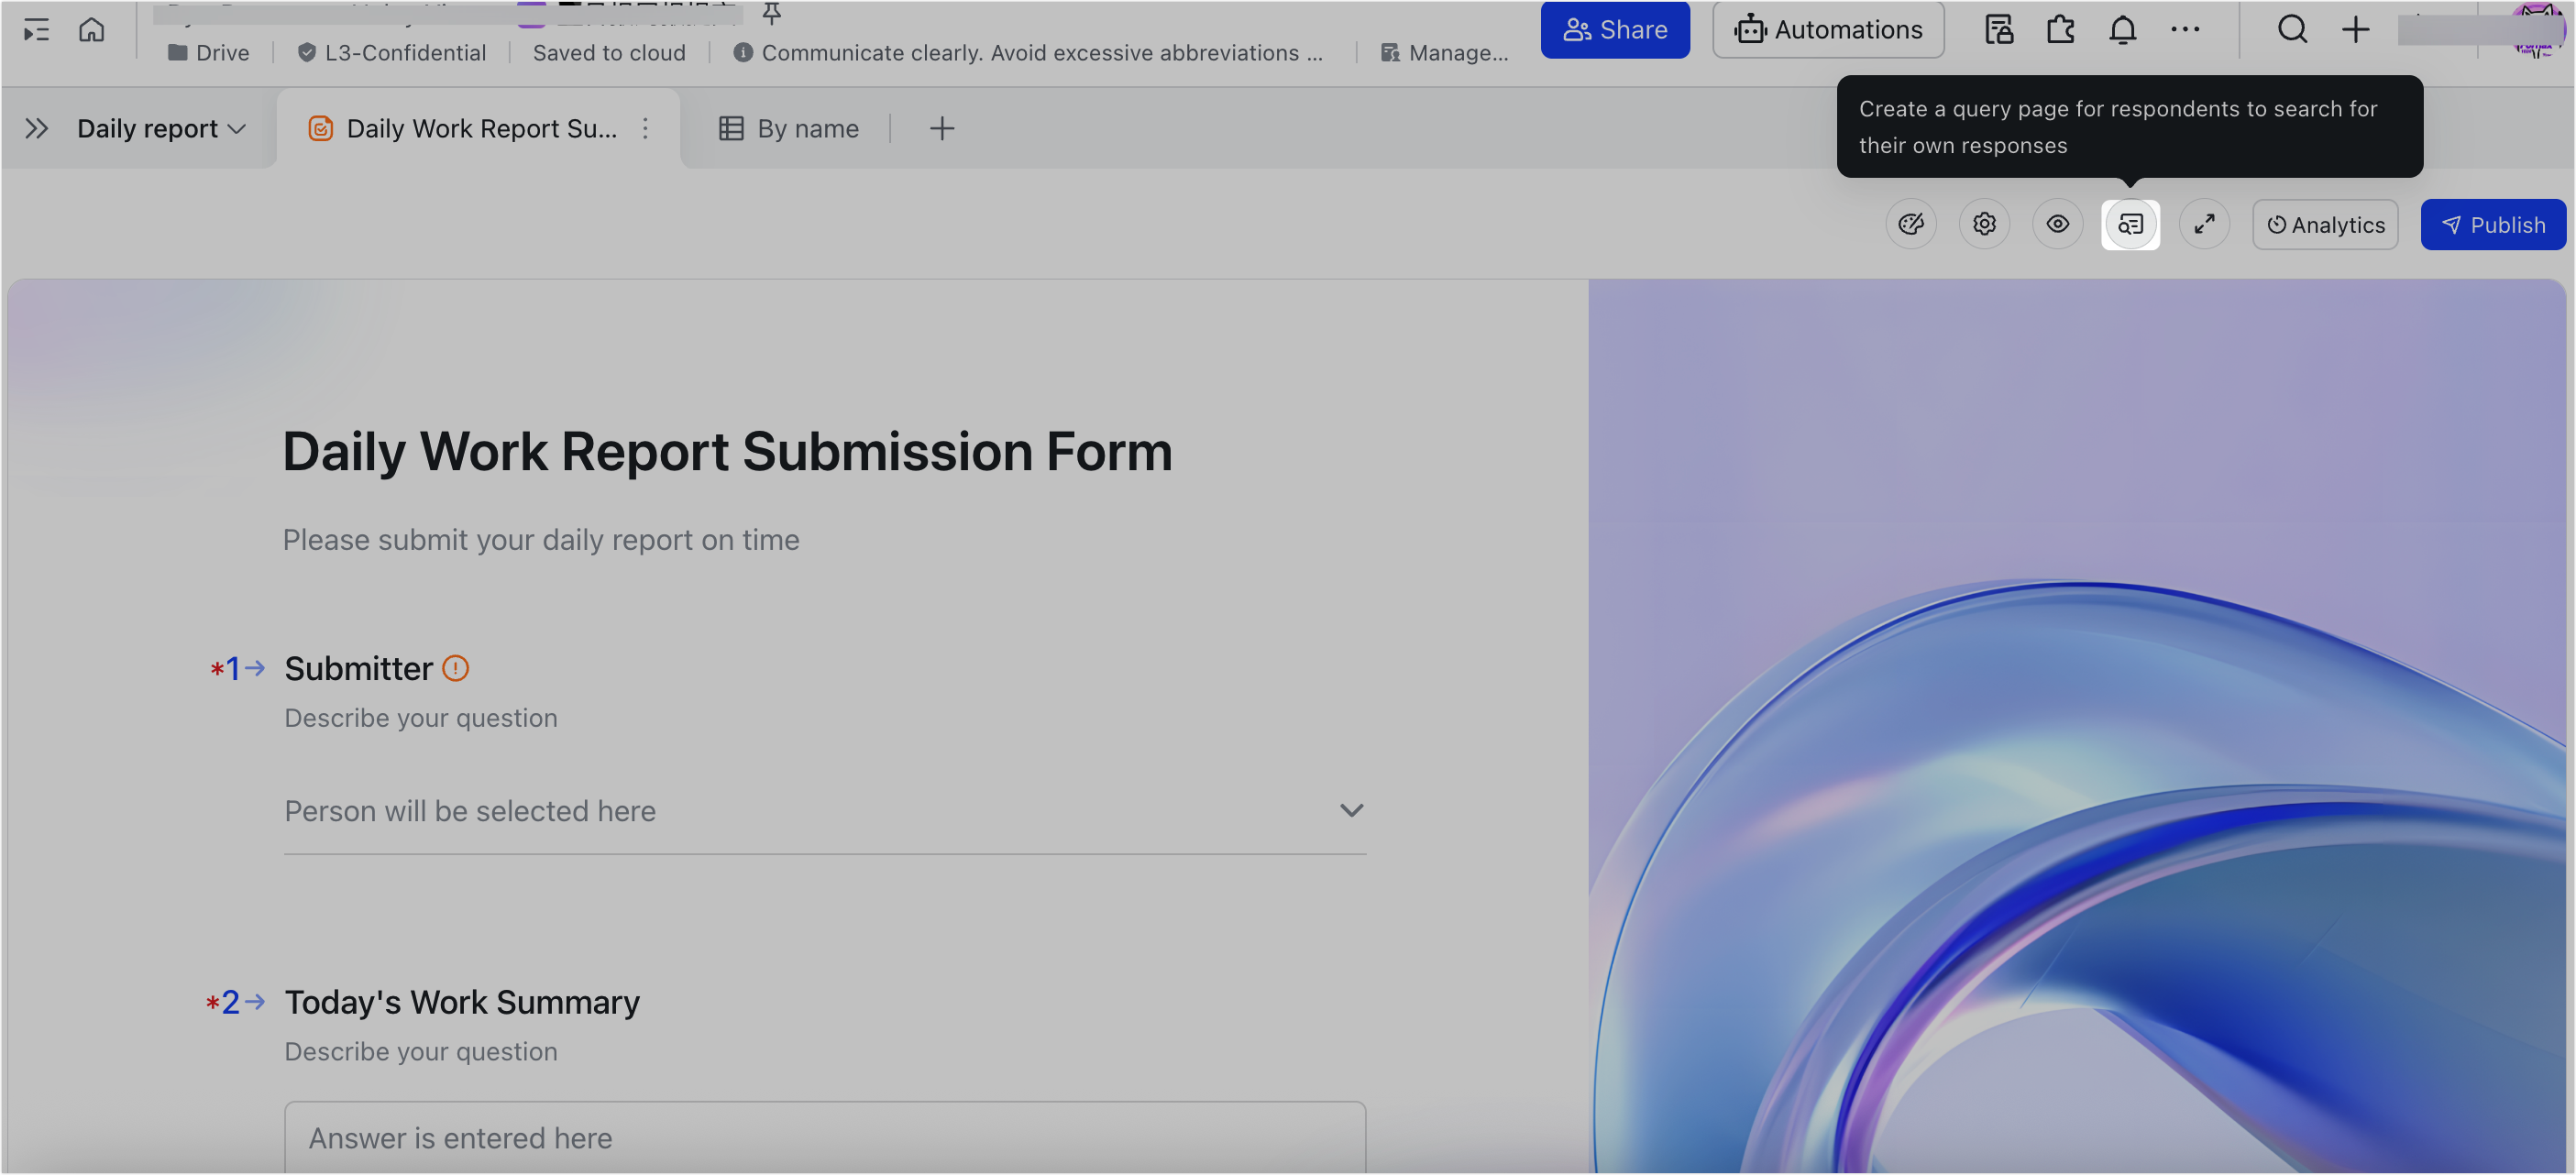Open the extensions puzzle piece icon
The image size is (2576, 1175).
2060,30
